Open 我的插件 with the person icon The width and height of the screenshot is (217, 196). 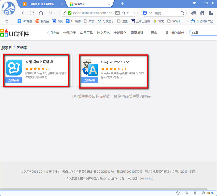(175, 33)
